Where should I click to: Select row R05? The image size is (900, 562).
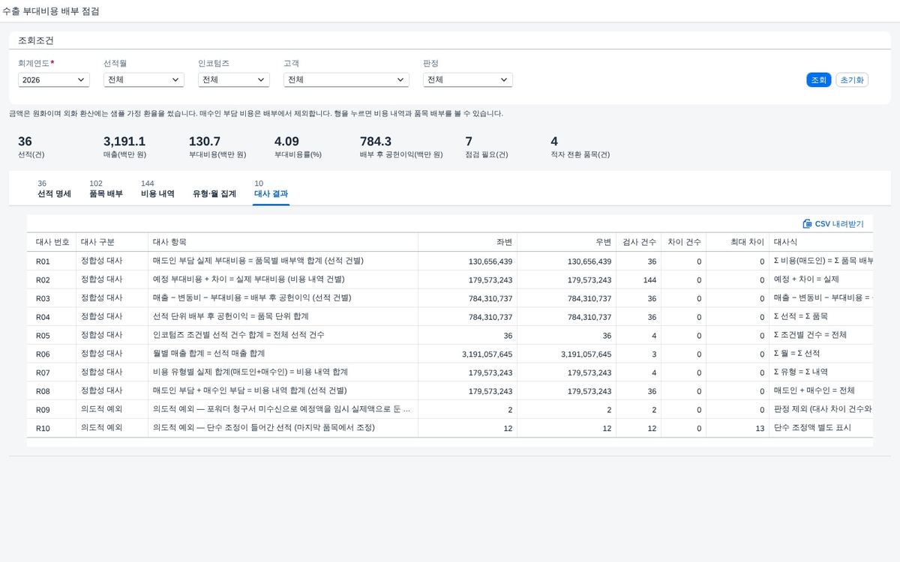click(450, 335)
